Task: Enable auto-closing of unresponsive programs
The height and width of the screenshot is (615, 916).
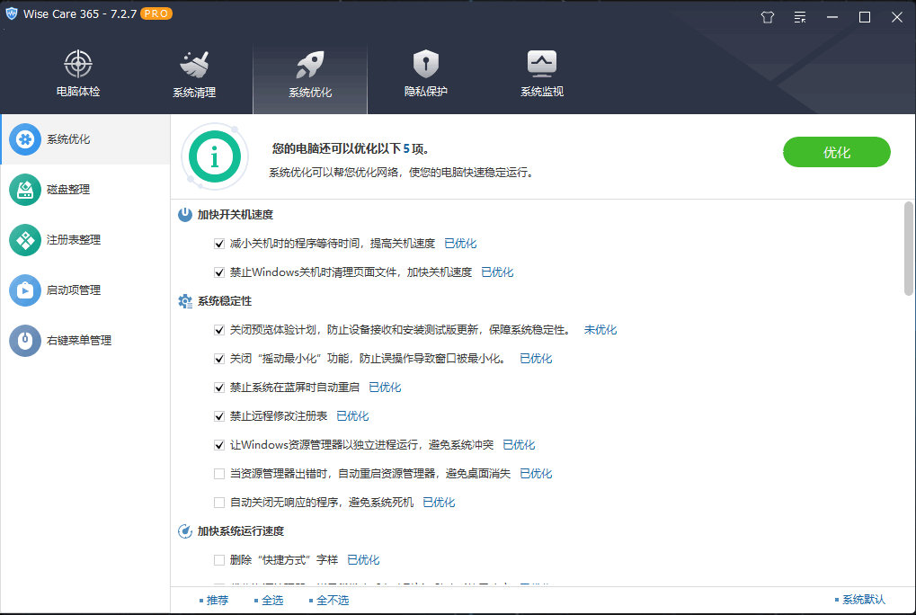Action: [x=219, y=502]
